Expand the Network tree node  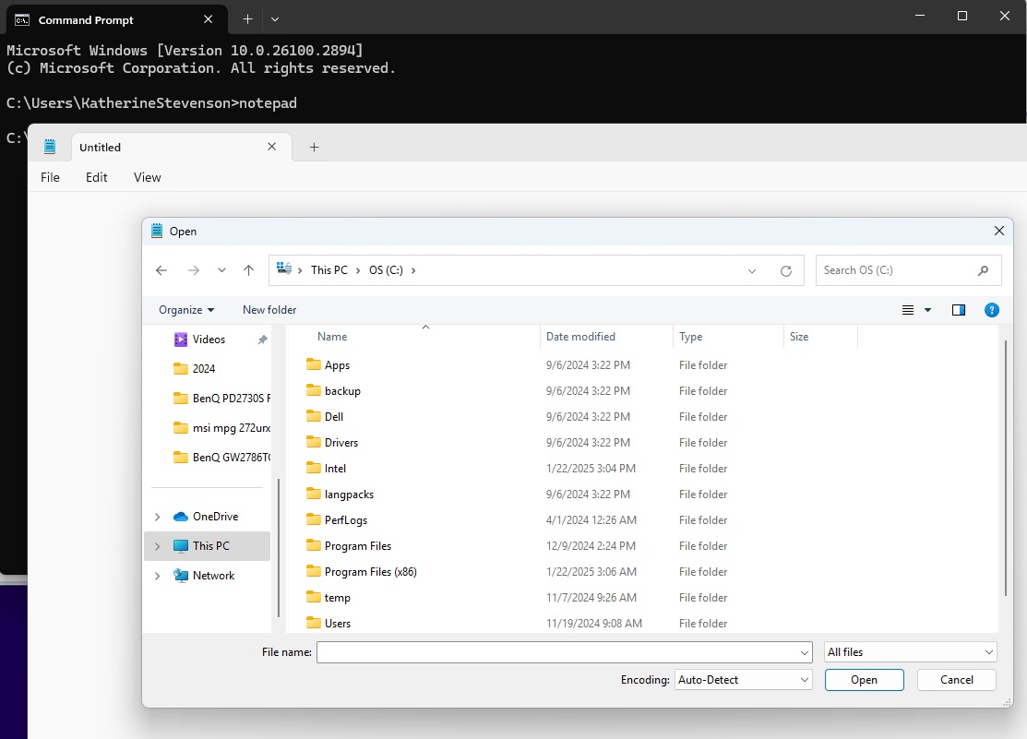157,576
